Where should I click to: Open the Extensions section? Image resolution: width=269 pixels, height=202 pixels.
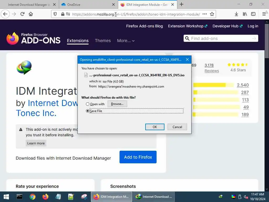coord(78,41)
